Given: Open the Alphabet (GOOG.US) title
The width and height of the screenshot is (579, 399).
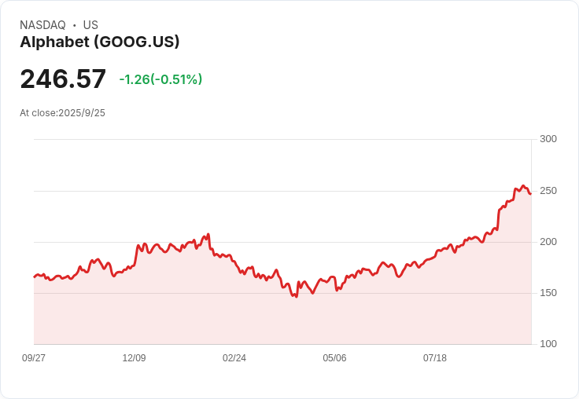Looking at the screenshot, I should [x=100, y=42].
